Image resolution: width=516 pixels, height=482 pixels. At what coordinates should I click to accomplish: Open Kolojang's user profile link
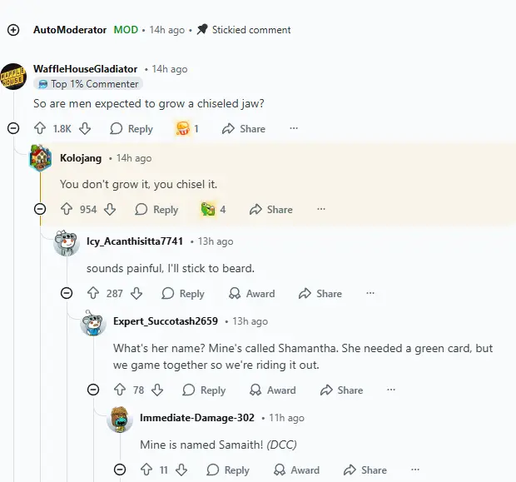[x=82, y=158]
